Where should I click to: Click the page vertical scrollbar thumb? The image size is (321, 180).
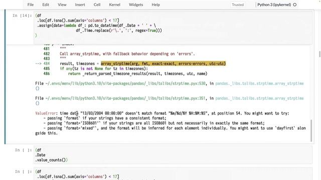point(319,54)
